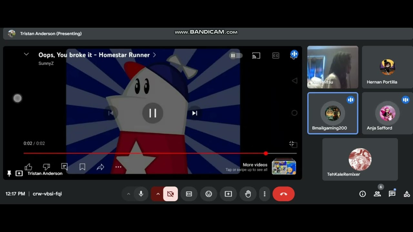Click the Android back triangle button
Screen dimensions: 413x232
(294, 81)
